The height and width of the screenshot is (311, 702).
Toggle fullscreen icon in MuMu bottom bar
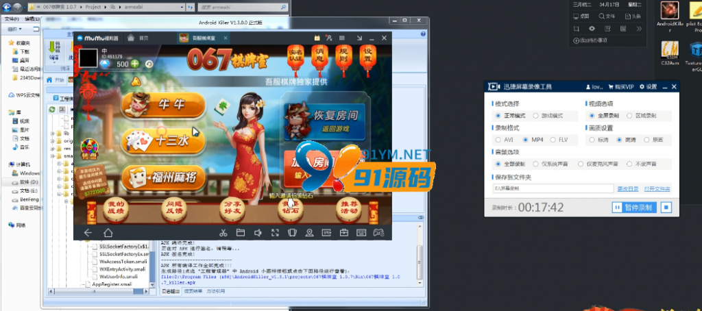point(275,233)
